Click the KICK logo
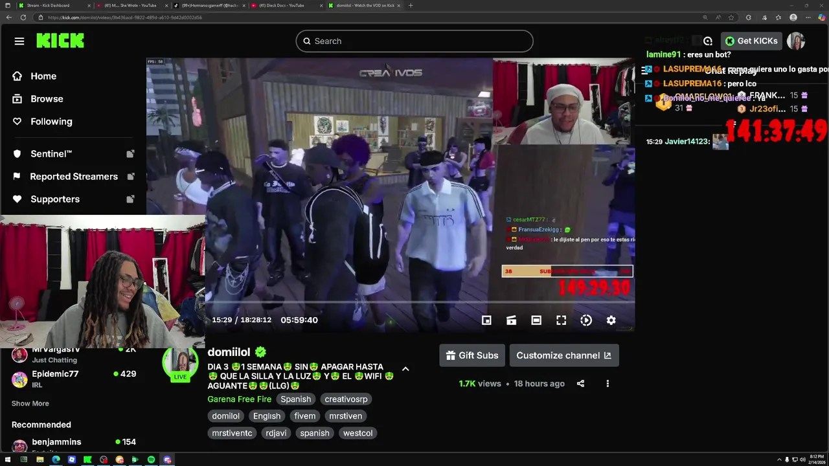This screenshot has height=466, width=829. coord(60,41)
